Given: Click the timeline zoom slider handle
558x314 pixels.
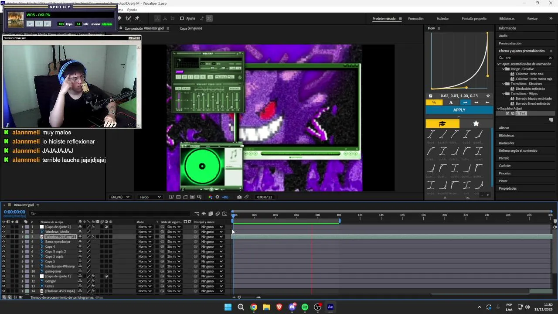Looking at the screenshot, I should point(239,297).
